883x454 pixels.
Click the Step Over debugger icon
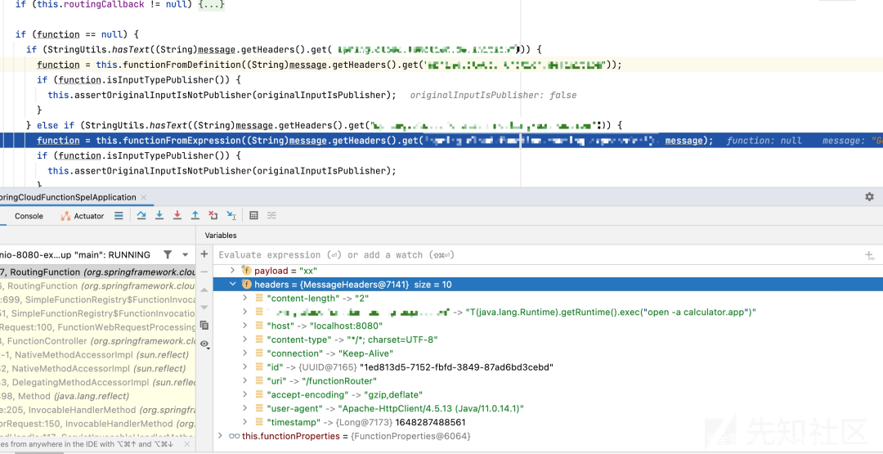click(141, 216)
